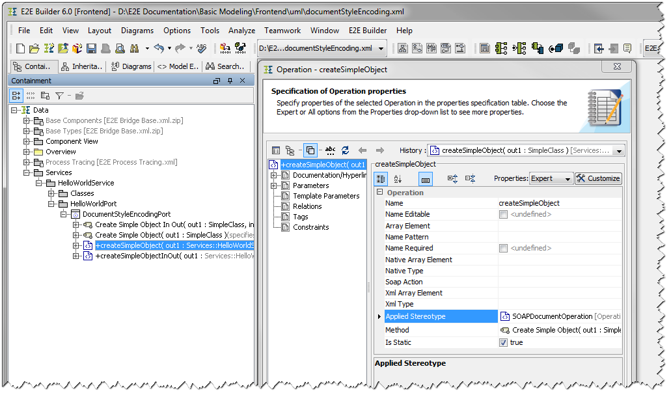Switch to the Diagrams tab
The image size is (671, 395).
click(x=131, y=66)
